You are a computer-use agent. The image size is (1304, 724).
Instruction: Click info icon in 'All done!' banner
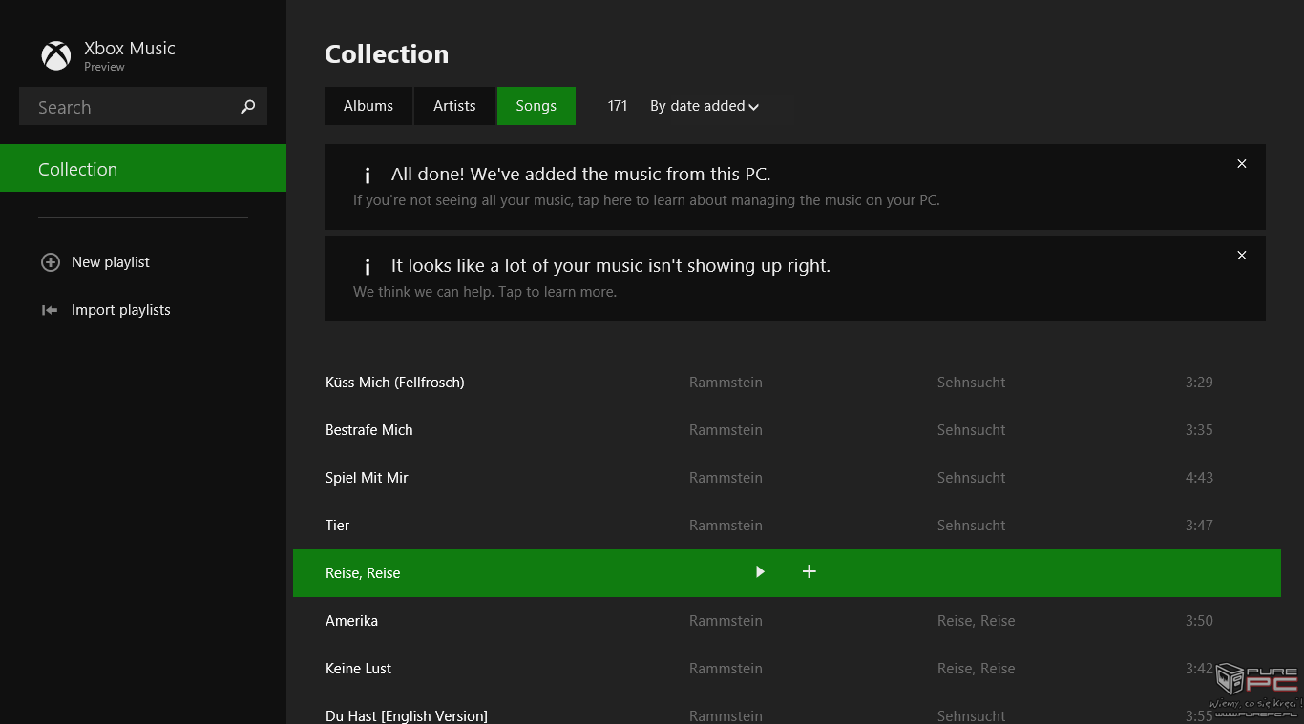pyautogui.click(x=367, y=176)
